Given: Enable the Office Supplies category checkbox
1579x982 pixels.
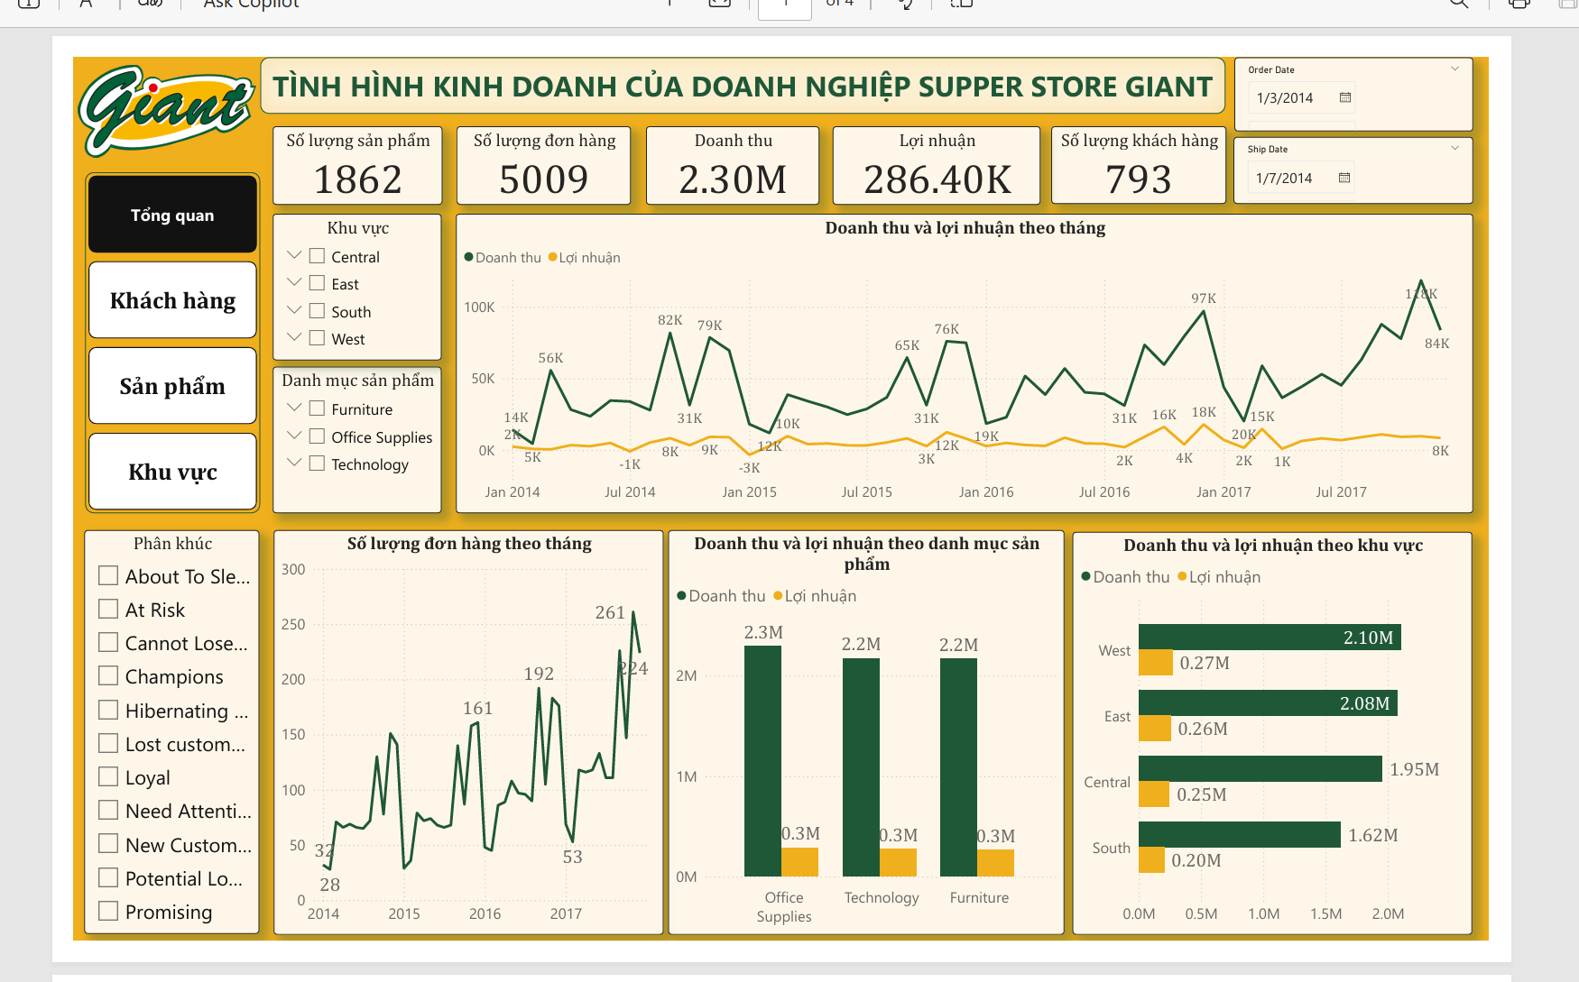Looking at the screenshot, I should [x=317, y=436].
